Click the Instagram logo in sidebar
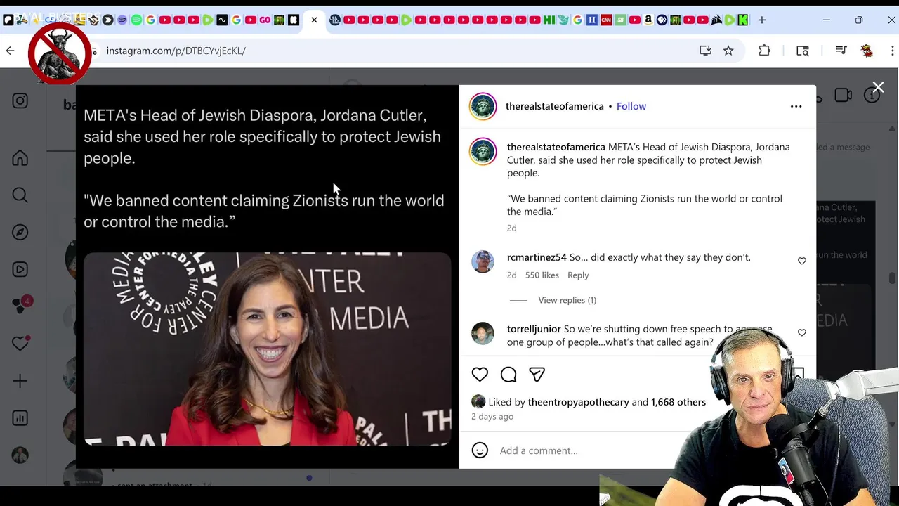The image size is (899, 506). tap(20, 101)
